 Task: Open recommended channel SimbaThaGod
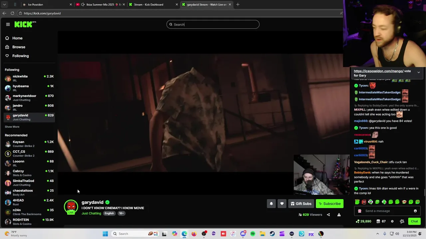pos(29,183)
